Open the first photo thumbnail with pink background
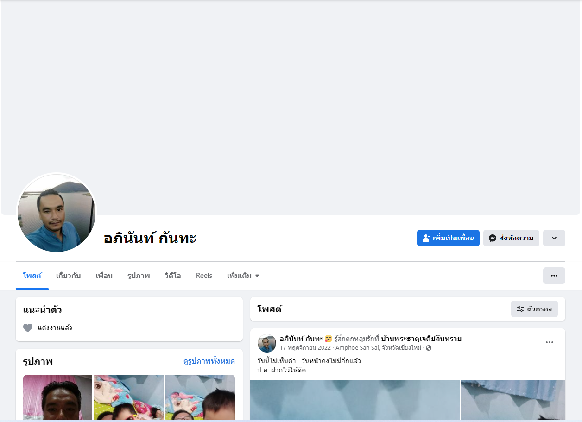The image size is (582, 422). (x=57, y=398)
